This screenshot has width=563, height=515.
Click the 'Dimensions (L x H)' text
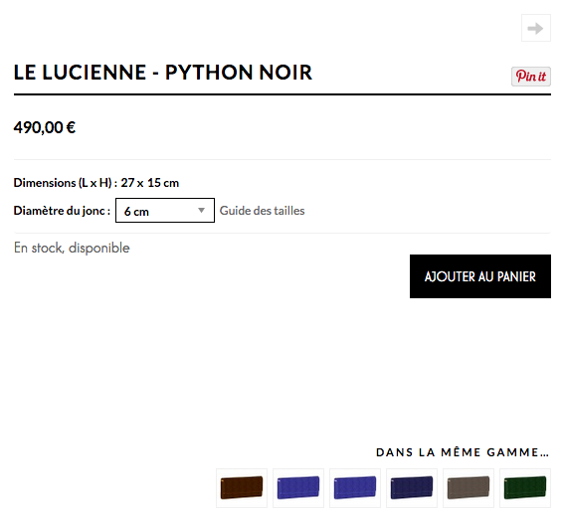(x=63, y=183)
